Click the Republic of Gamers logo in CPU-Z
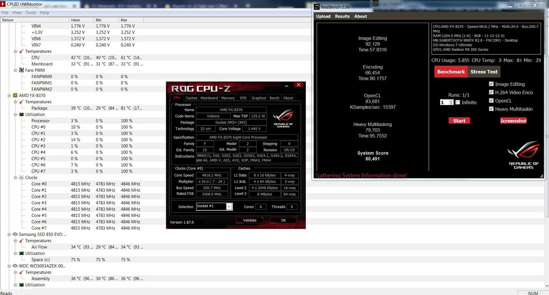The width and height of the screenshot is (549, 295). [x=284, y=118]
